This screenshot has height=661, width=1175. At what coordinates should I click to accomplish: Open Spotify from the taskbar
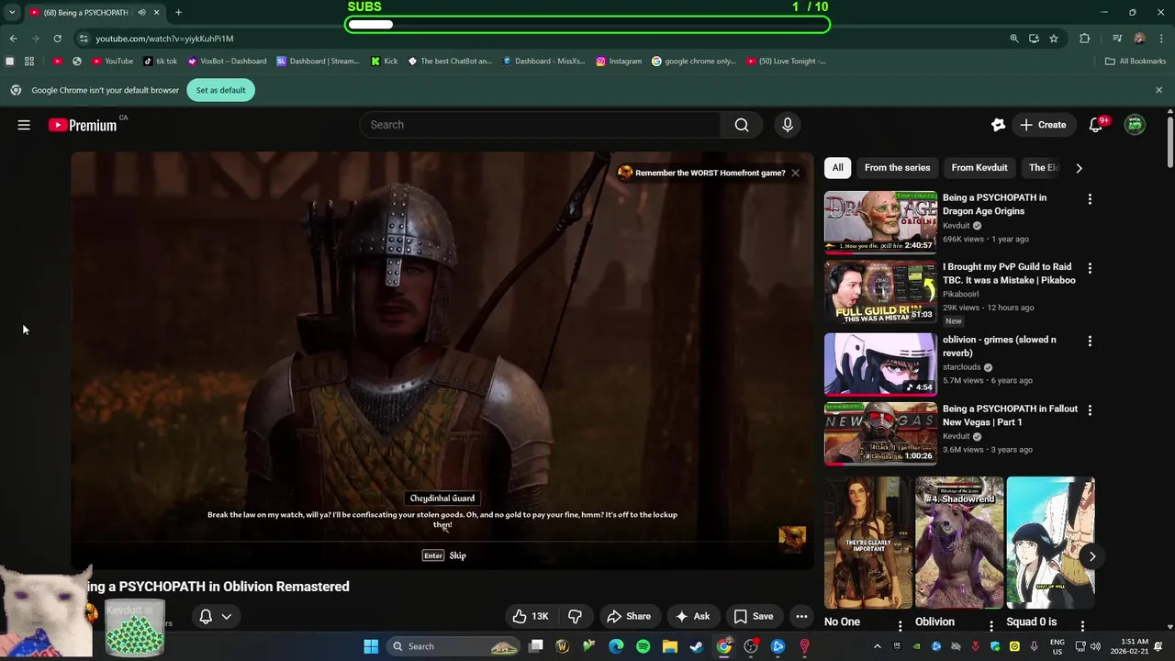click(x=643, y=646)
